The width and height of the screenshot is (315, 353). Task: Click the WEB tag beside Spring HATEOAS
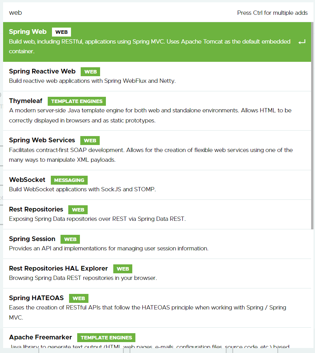(x=79, y=298)
